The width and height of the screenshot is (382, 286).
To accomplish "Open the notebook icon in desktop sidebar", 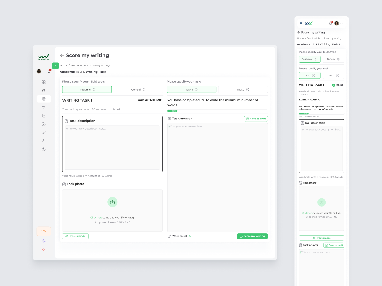I will 44,116.
